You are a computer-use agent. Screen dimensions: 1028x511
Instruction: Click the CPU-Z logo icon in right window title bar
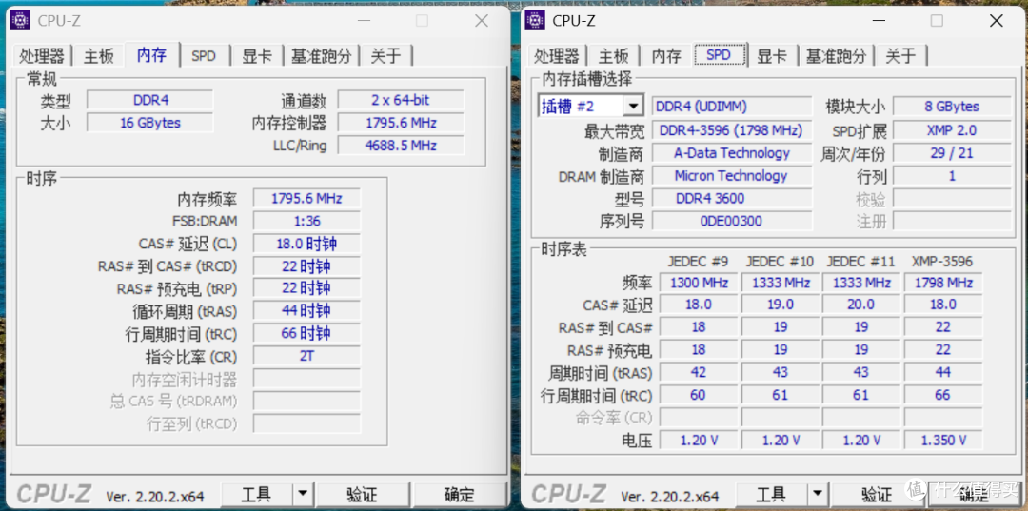click(535, 21)
